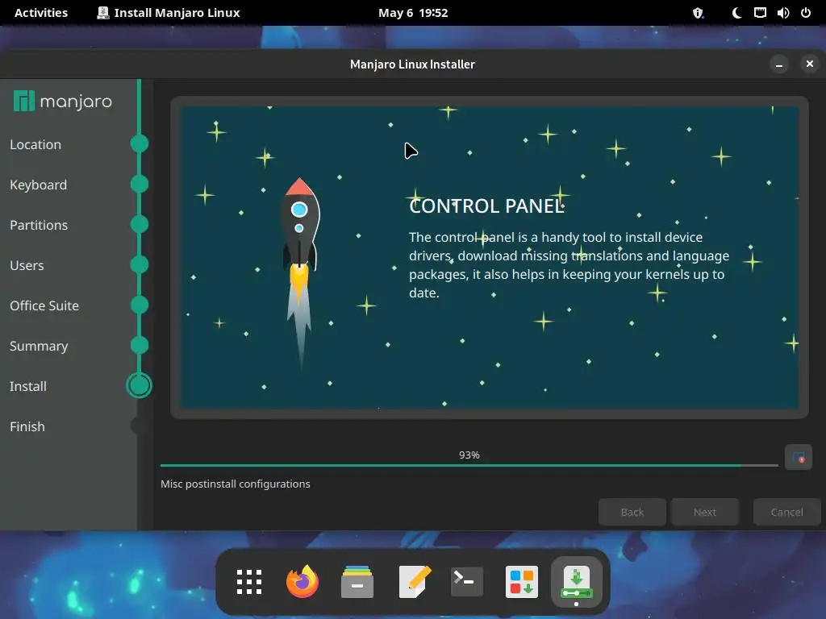Toggle the installer log view button
Viewport: 826px width, 619px height.
coord(798,458)
